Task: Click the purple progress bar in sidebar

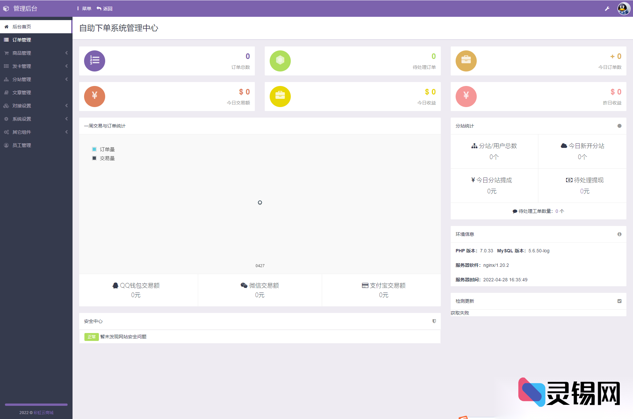Action: pyautogui.click(x=36, y=405)
